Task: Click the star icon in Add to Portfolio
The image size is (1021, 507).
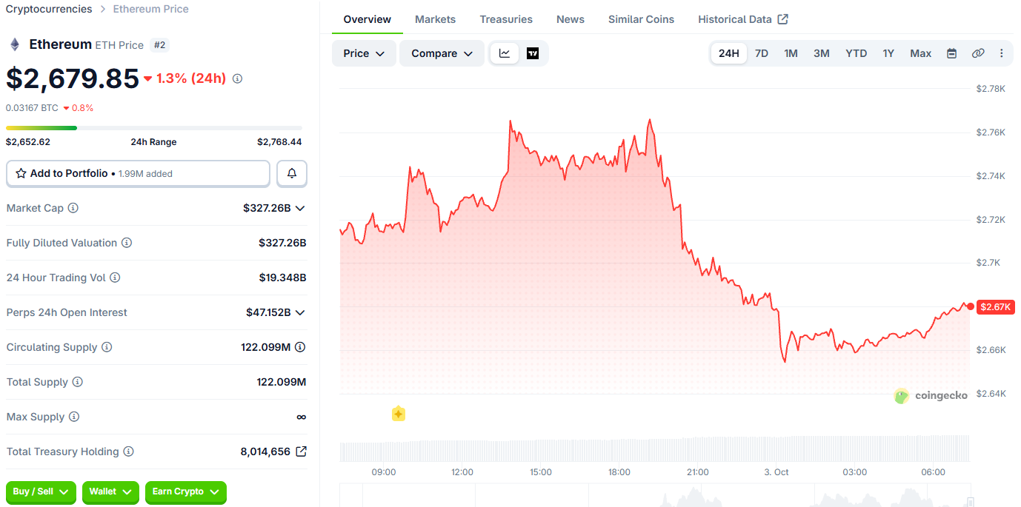Action: pyautogui.click(x=21, y=173)
